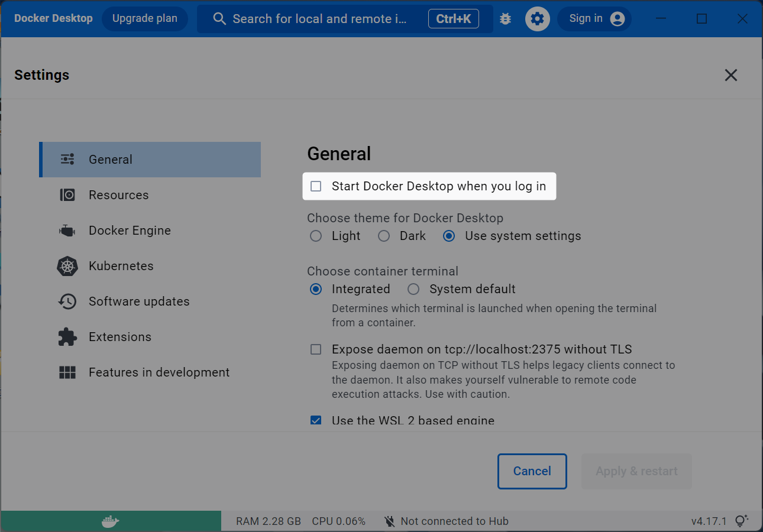This screenshot has width=763, height=532.
Task: Click the Upgrade plan button
Action: 145,19
